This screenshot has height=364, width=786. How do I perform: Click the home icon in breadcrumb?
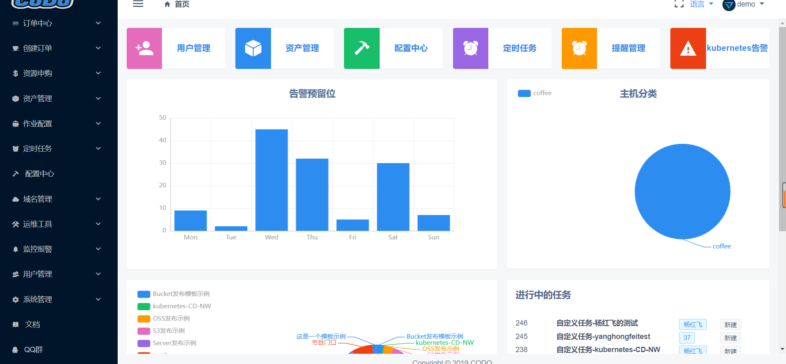click(x=167, y=5)
